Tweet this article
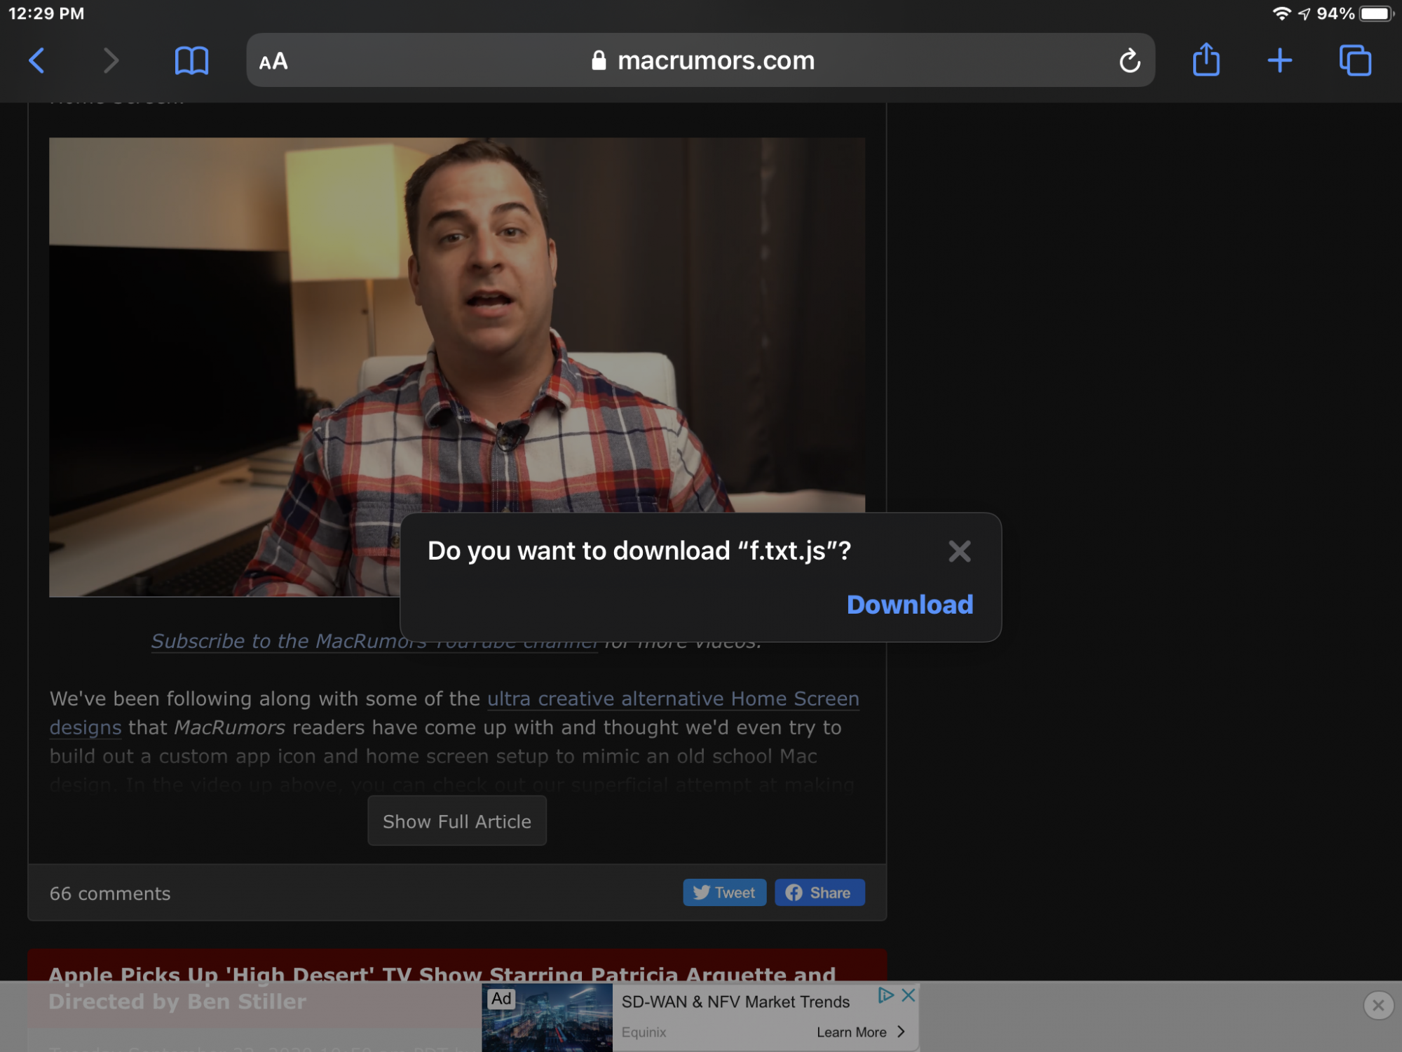Screen dimensions: 1402x1052 click(x=724, y=893)
